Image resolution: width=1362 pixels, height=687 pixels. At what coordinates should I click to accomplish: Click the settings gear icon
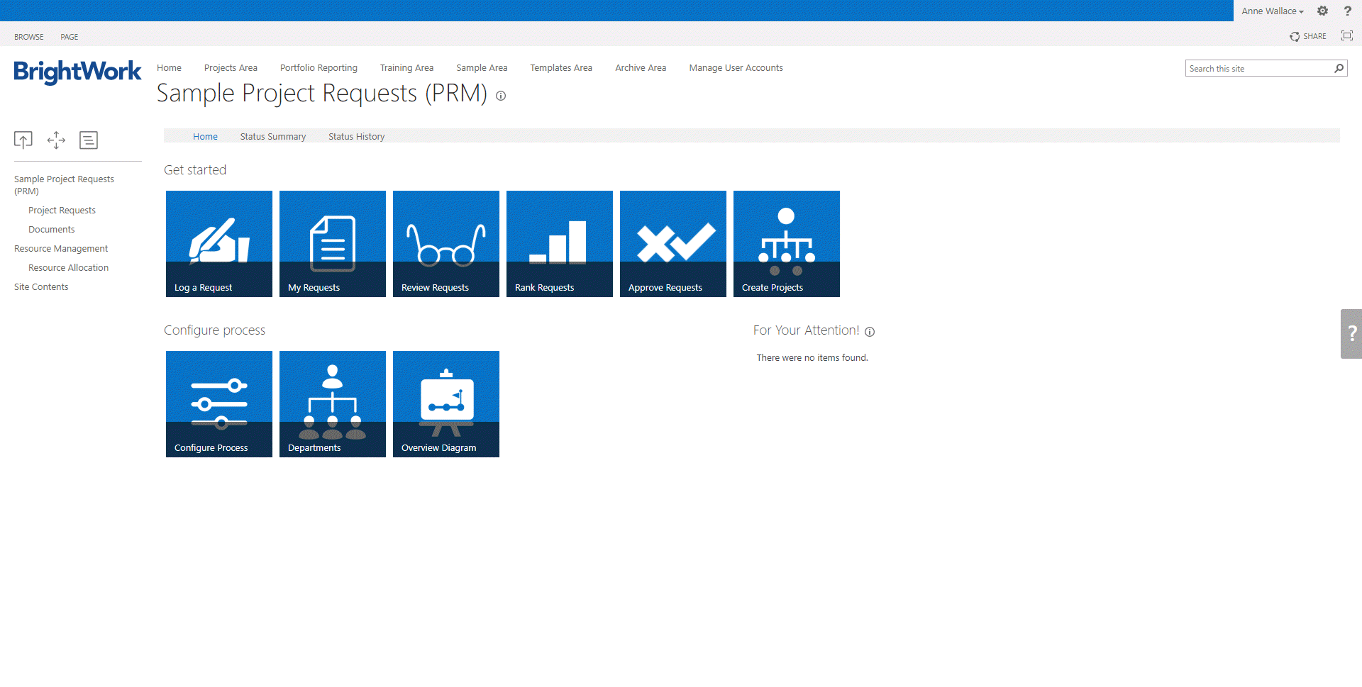pos(1322,11)
